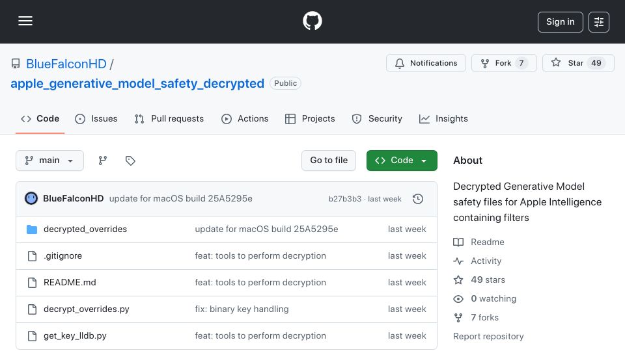
Task: Click the Readme book icon
Action: [458, 242]
